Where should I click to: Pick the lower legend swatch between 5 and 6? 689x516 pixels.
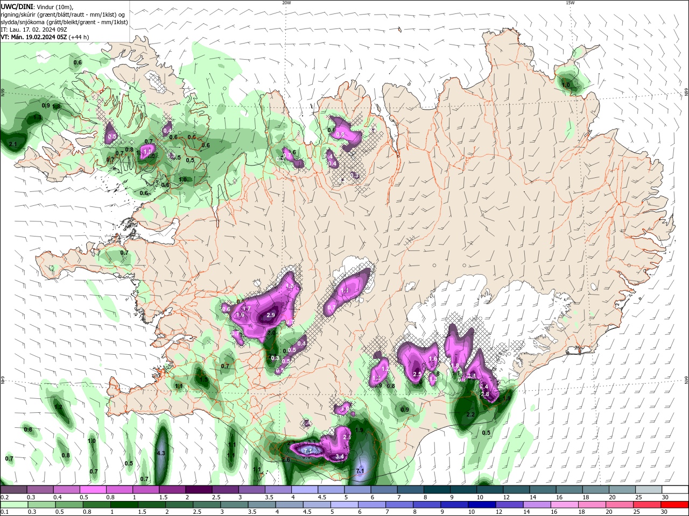point(344,504)
